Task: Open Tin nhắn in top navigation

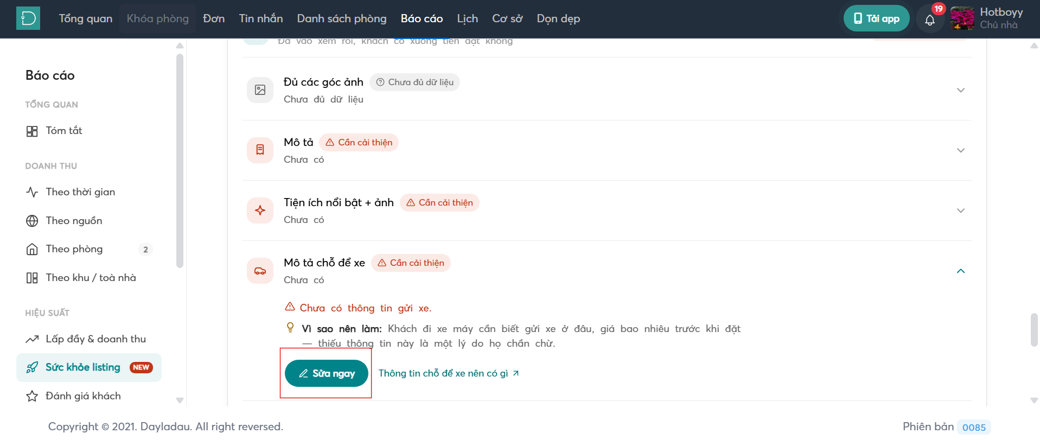Action: pos(261,18)
